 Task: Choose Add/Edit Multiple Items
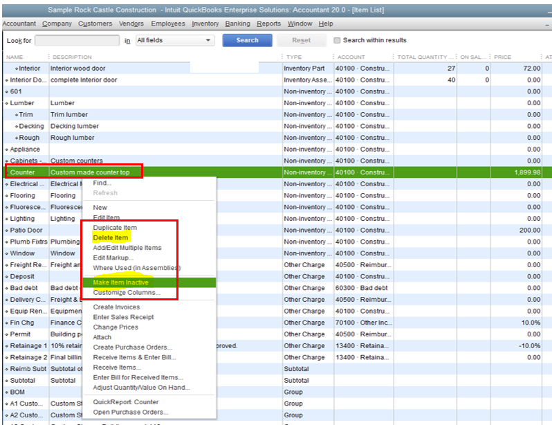pyautogui.click(x=127, y=248)
